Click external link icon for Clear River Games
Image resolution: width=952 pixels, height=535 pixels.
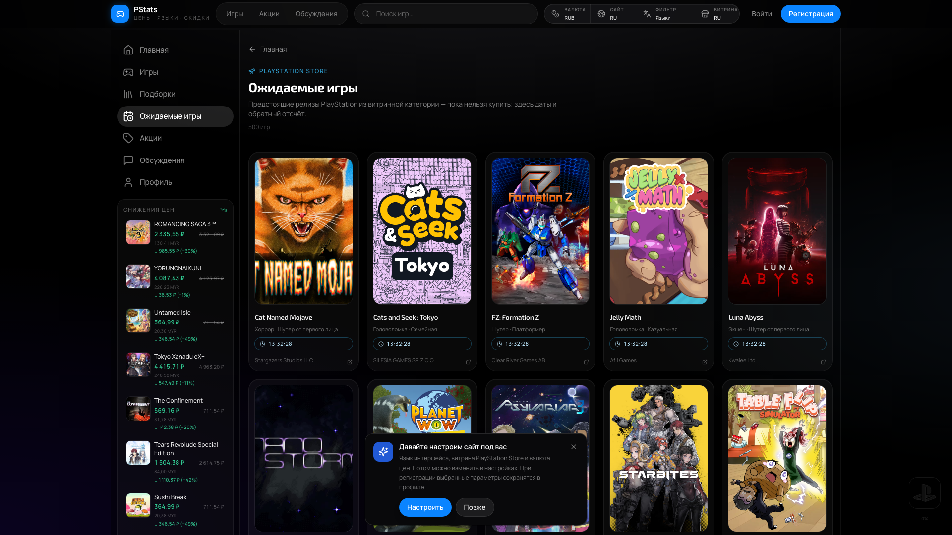[586, 362]
